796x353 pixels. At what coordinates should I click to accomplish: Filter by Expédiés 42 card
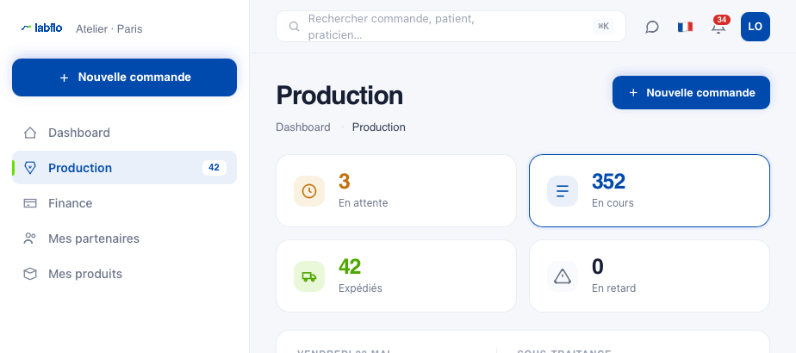396,276
